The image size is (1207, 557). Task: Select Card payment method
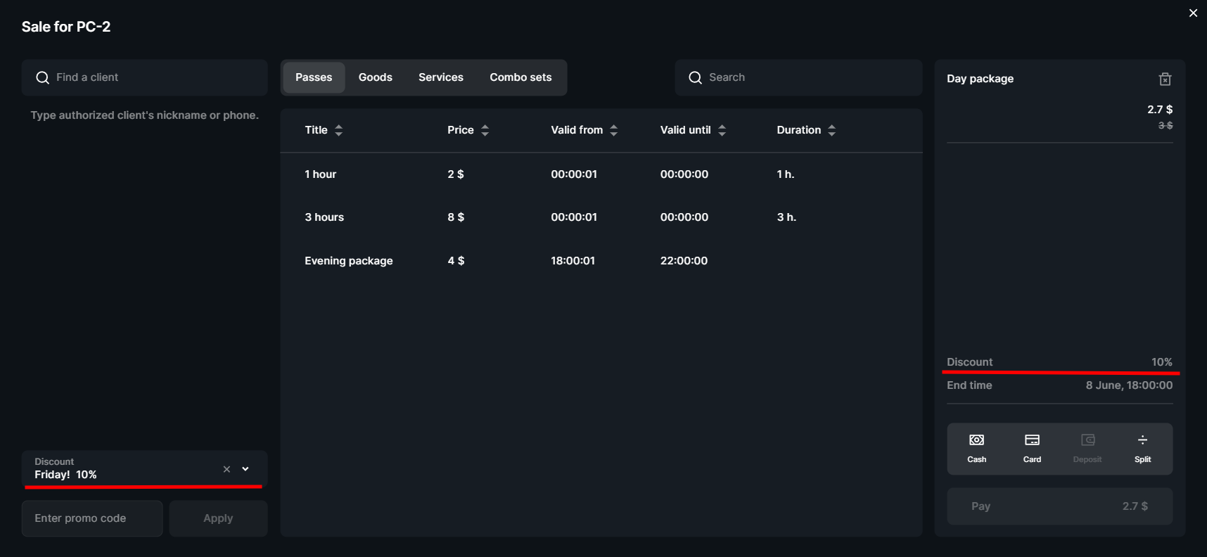pos(1032,448)
